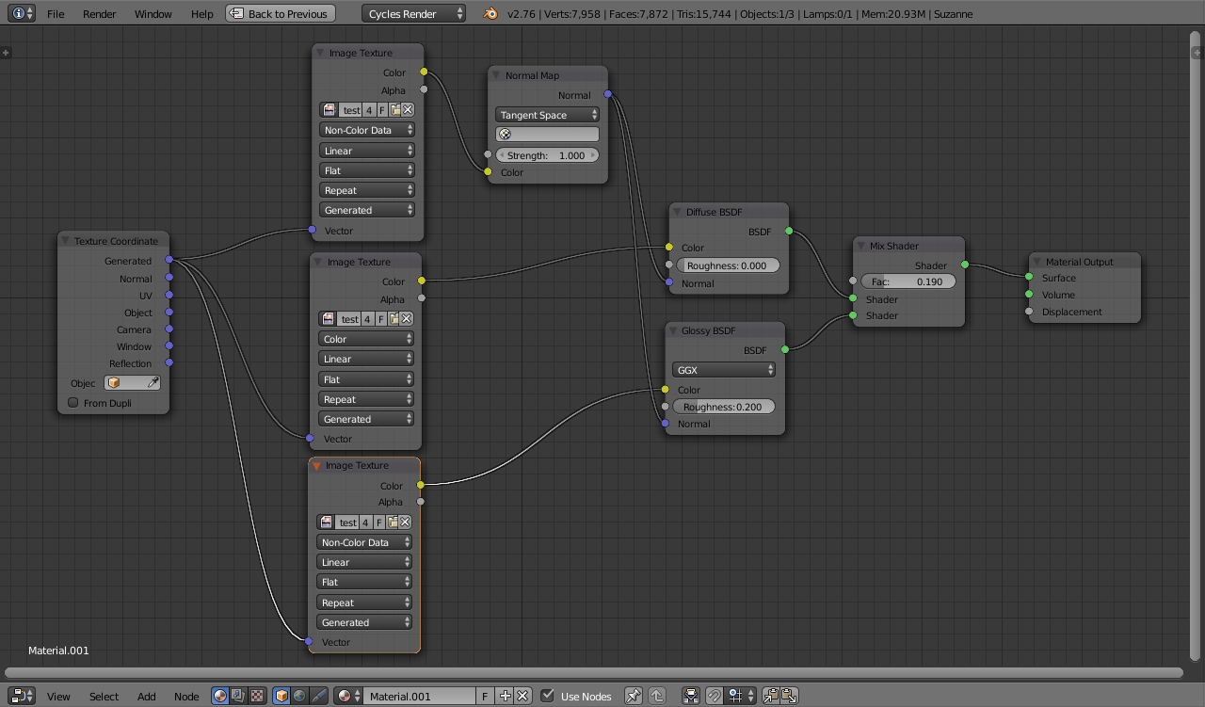This screenshot has height=707, width=1205.
Task: Paste nodes from clipboard icon
Action: 789,696
